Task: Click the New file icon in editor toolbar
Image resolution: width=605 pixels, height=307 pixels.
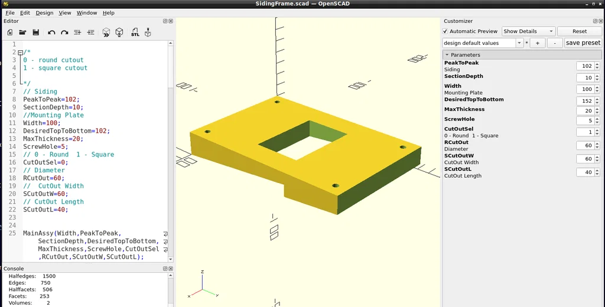Action: click(10, 33)
